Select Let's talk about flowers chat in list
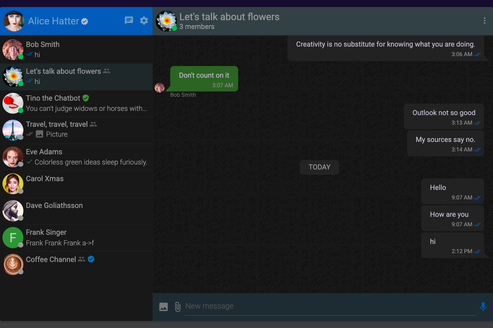Screen dimensions: 493x328 point(76,77)
